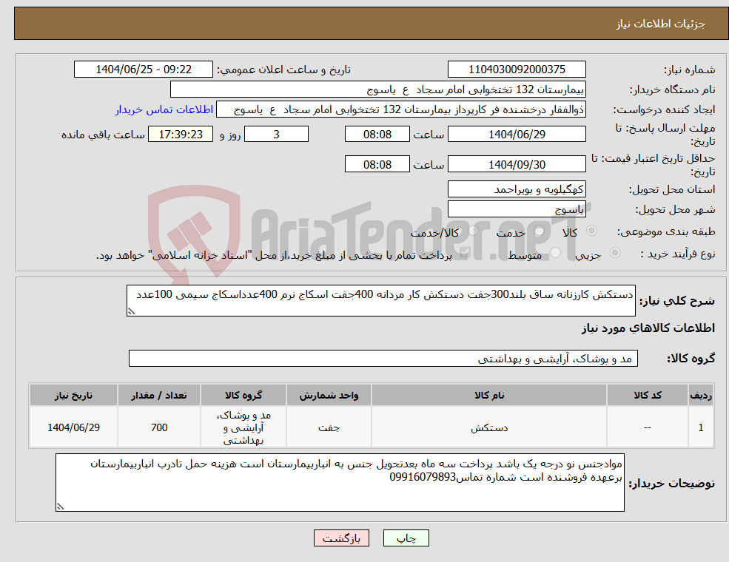
Task: Click the row number 1 cell
Action: pos(701,427)
